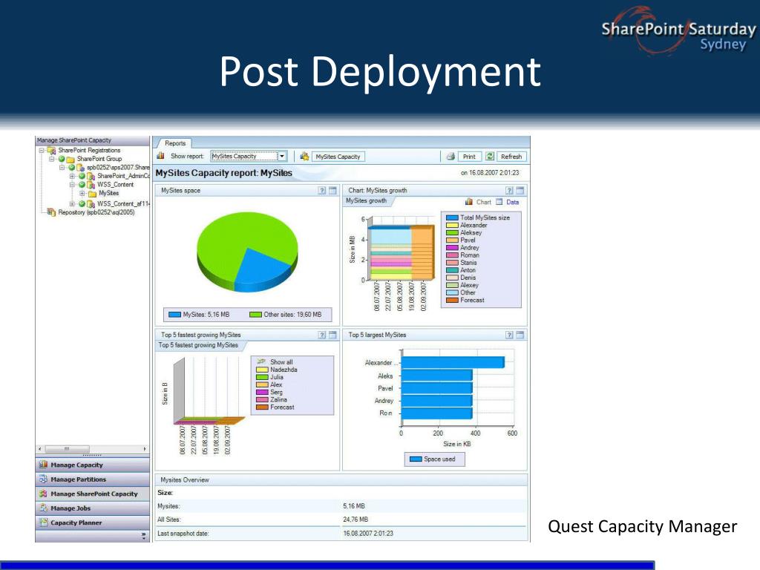Select the WSS_Content_af11 tree item

[123, 203]
